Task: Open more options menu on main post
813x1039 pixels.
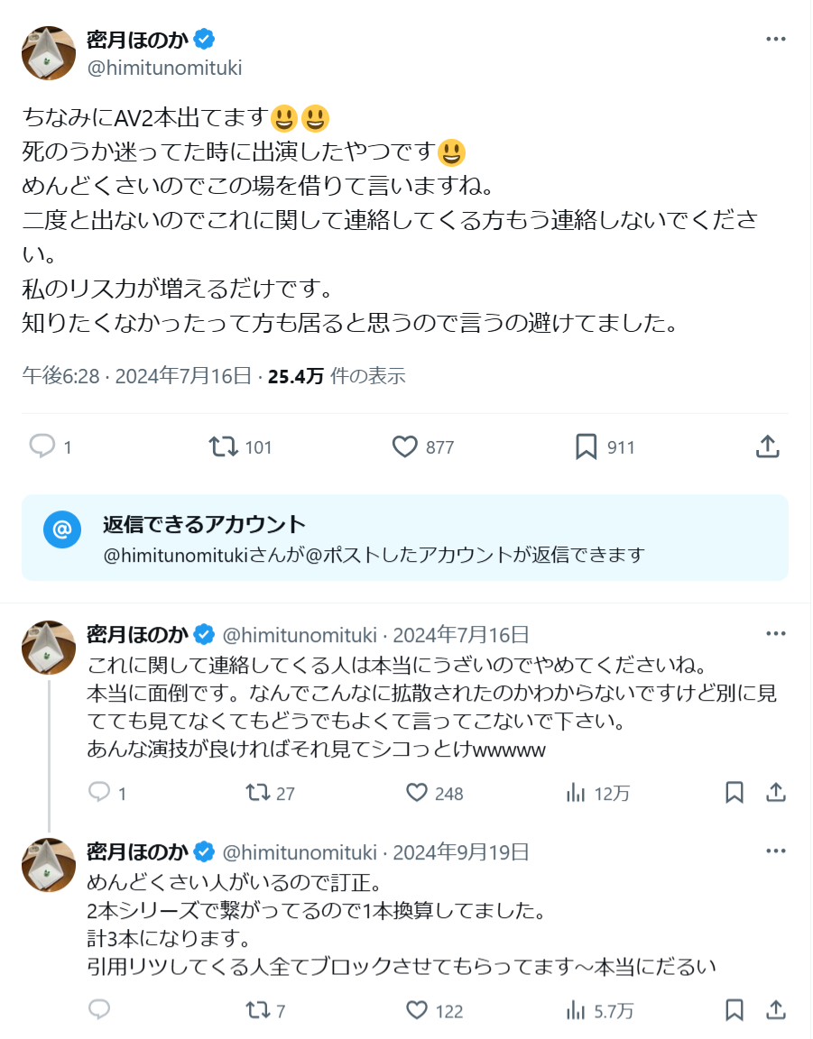Action: [775, 40]
